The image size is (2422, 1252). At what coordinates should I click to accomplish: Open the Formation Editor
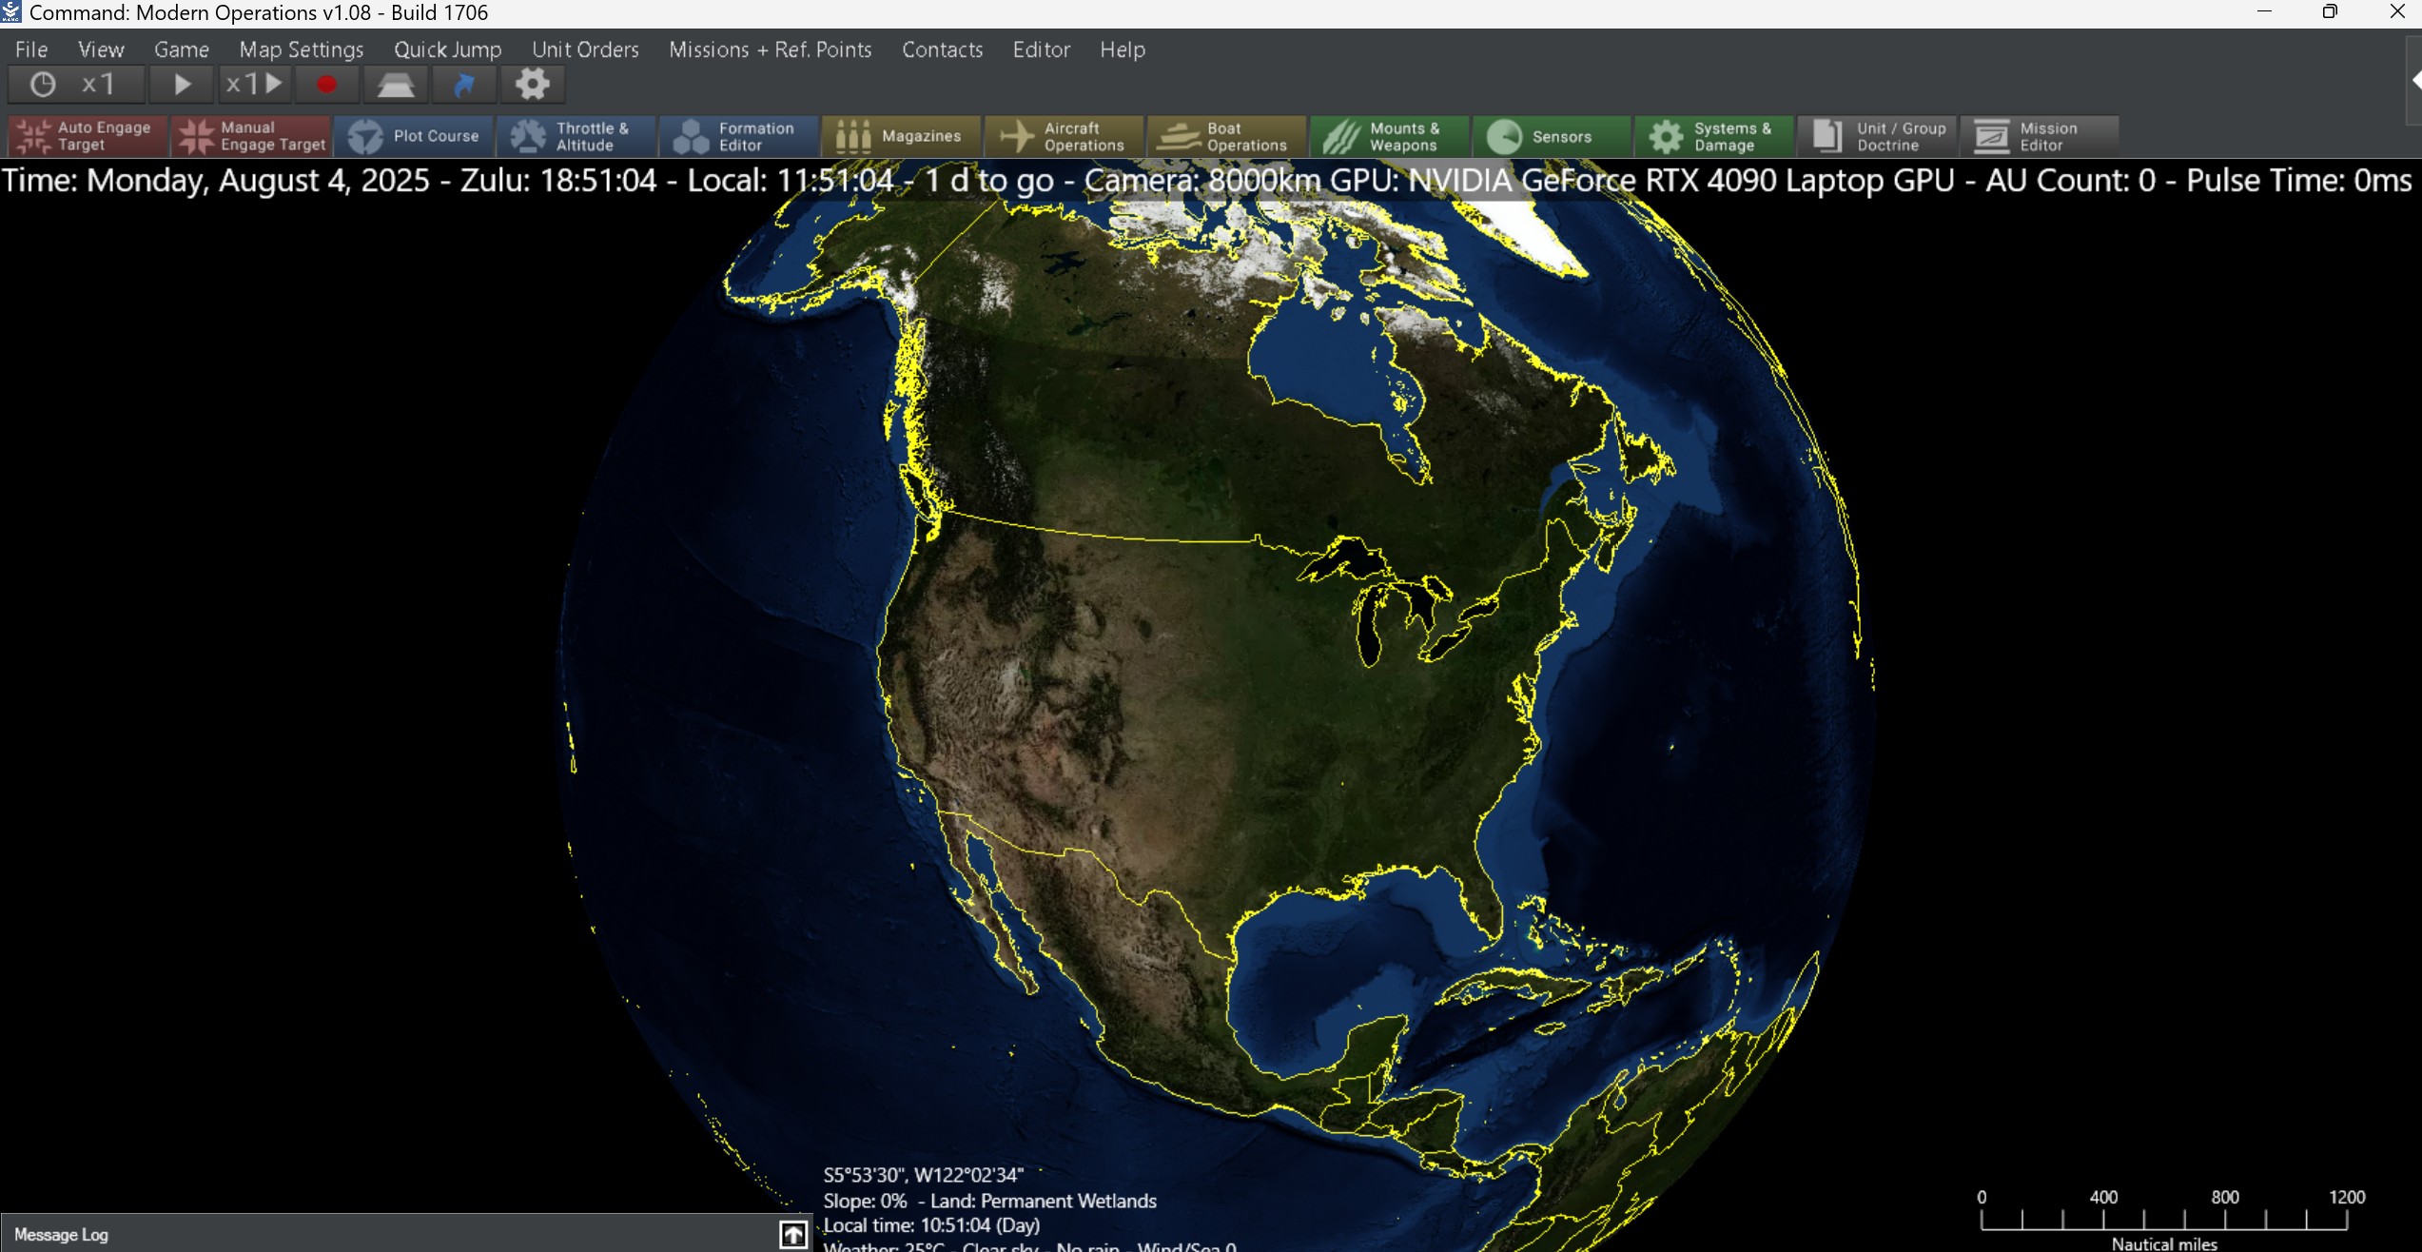[x=739, y=136]
